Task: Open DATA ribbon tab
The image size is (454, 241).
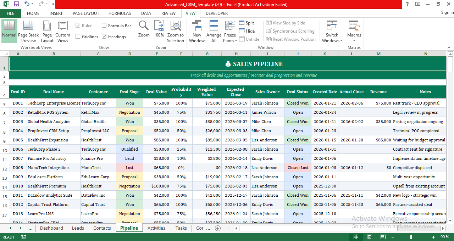Action: pos(146,13)
